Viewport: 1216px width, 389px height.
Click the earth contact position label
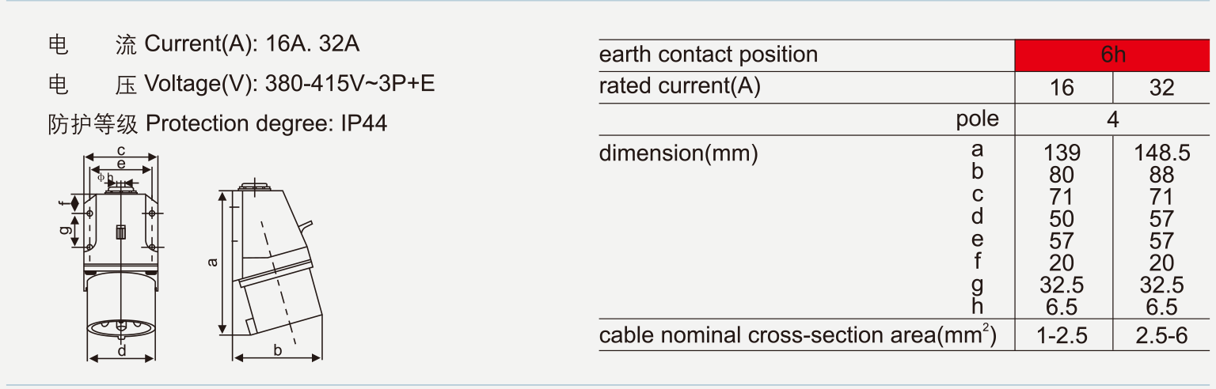[x=709, y=55]
